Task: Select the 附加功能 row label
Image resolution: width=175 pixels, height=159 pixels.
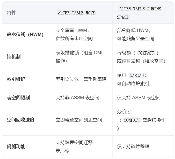Action: pos(16,147)
